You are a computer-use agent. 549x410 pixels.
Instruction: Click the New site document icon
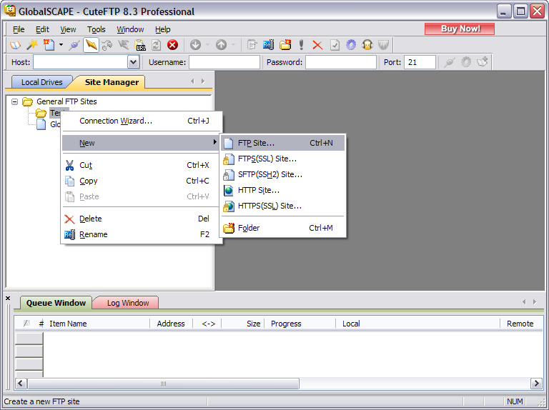(x=49, y=45)
